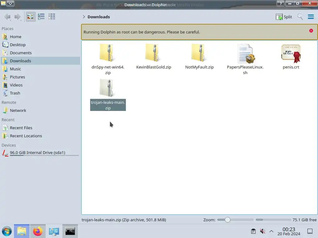Open System Settings taskbar icon
This screenshot has height=238, width=318.
click(x=54, y=231)
